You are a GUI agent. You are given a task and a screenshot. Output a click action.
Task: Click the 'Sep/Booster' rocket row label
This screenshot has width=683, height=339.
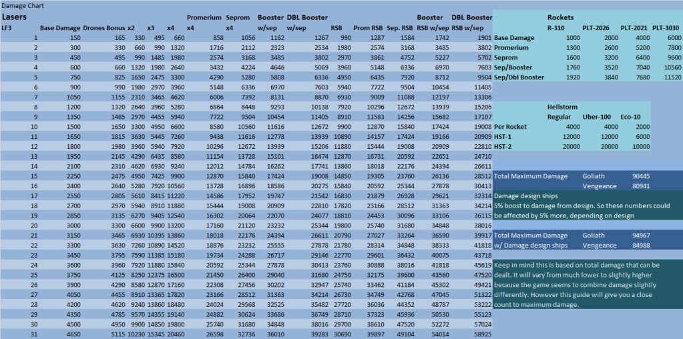[513, 67]
